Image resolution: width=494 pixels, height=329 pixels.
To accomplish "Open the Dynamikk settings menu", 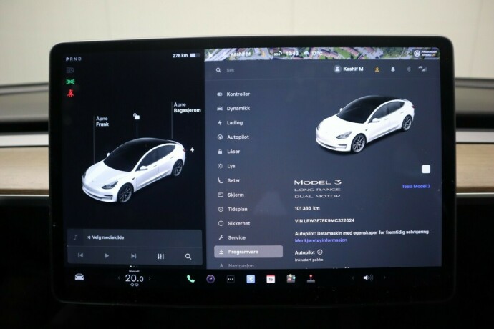I will (x=233, y=108).
